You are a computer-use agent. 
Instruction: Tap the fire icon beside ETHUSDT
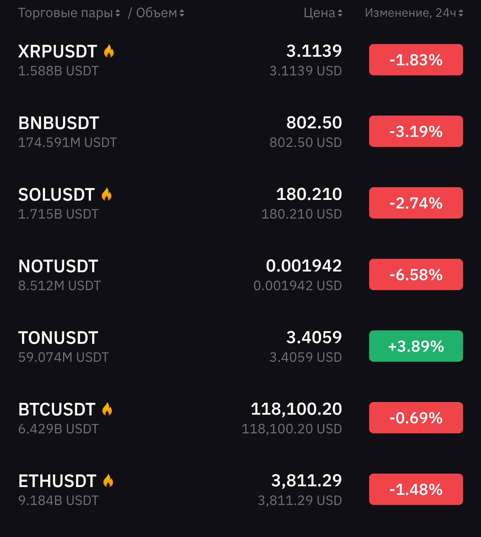point(108,481)
